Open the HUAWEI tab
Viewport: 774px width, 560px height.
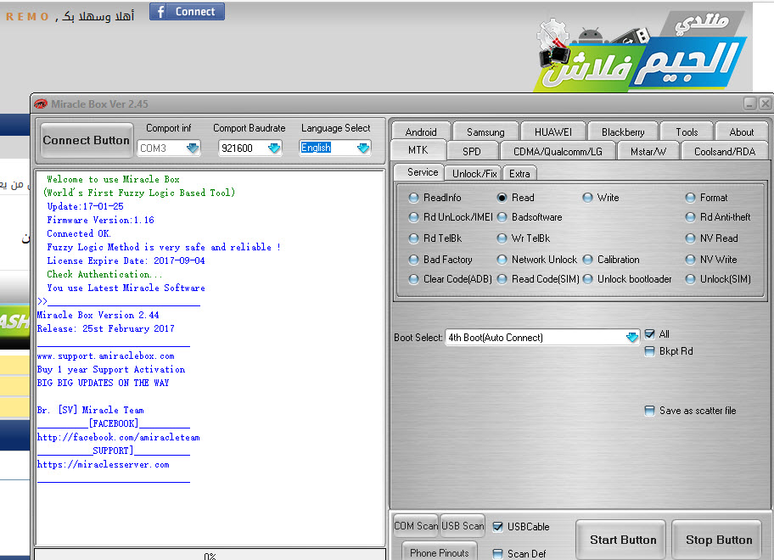553,132
